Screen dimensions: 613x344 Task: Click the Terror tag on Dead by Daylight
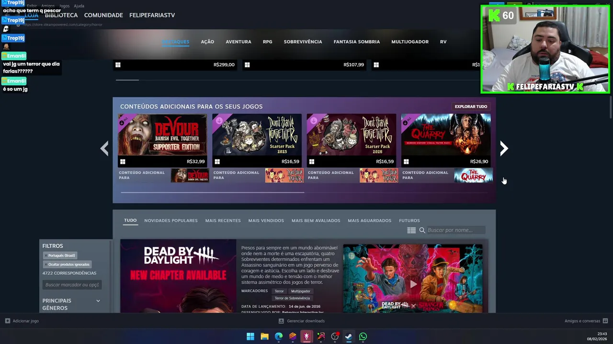click(x=279, y=291)
